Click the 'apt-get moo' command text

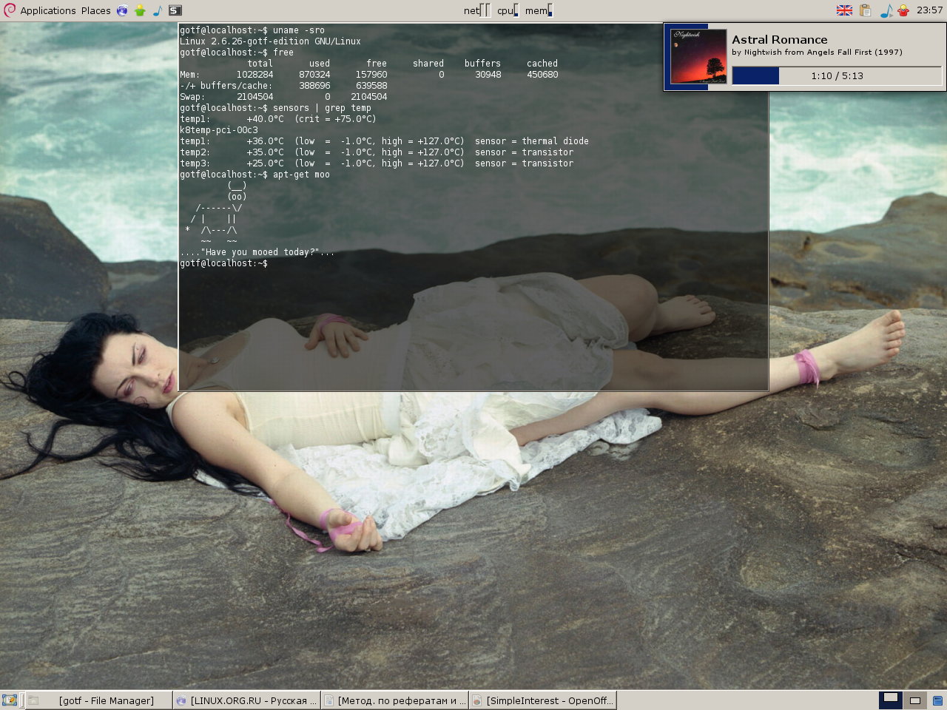coord(301,175)
